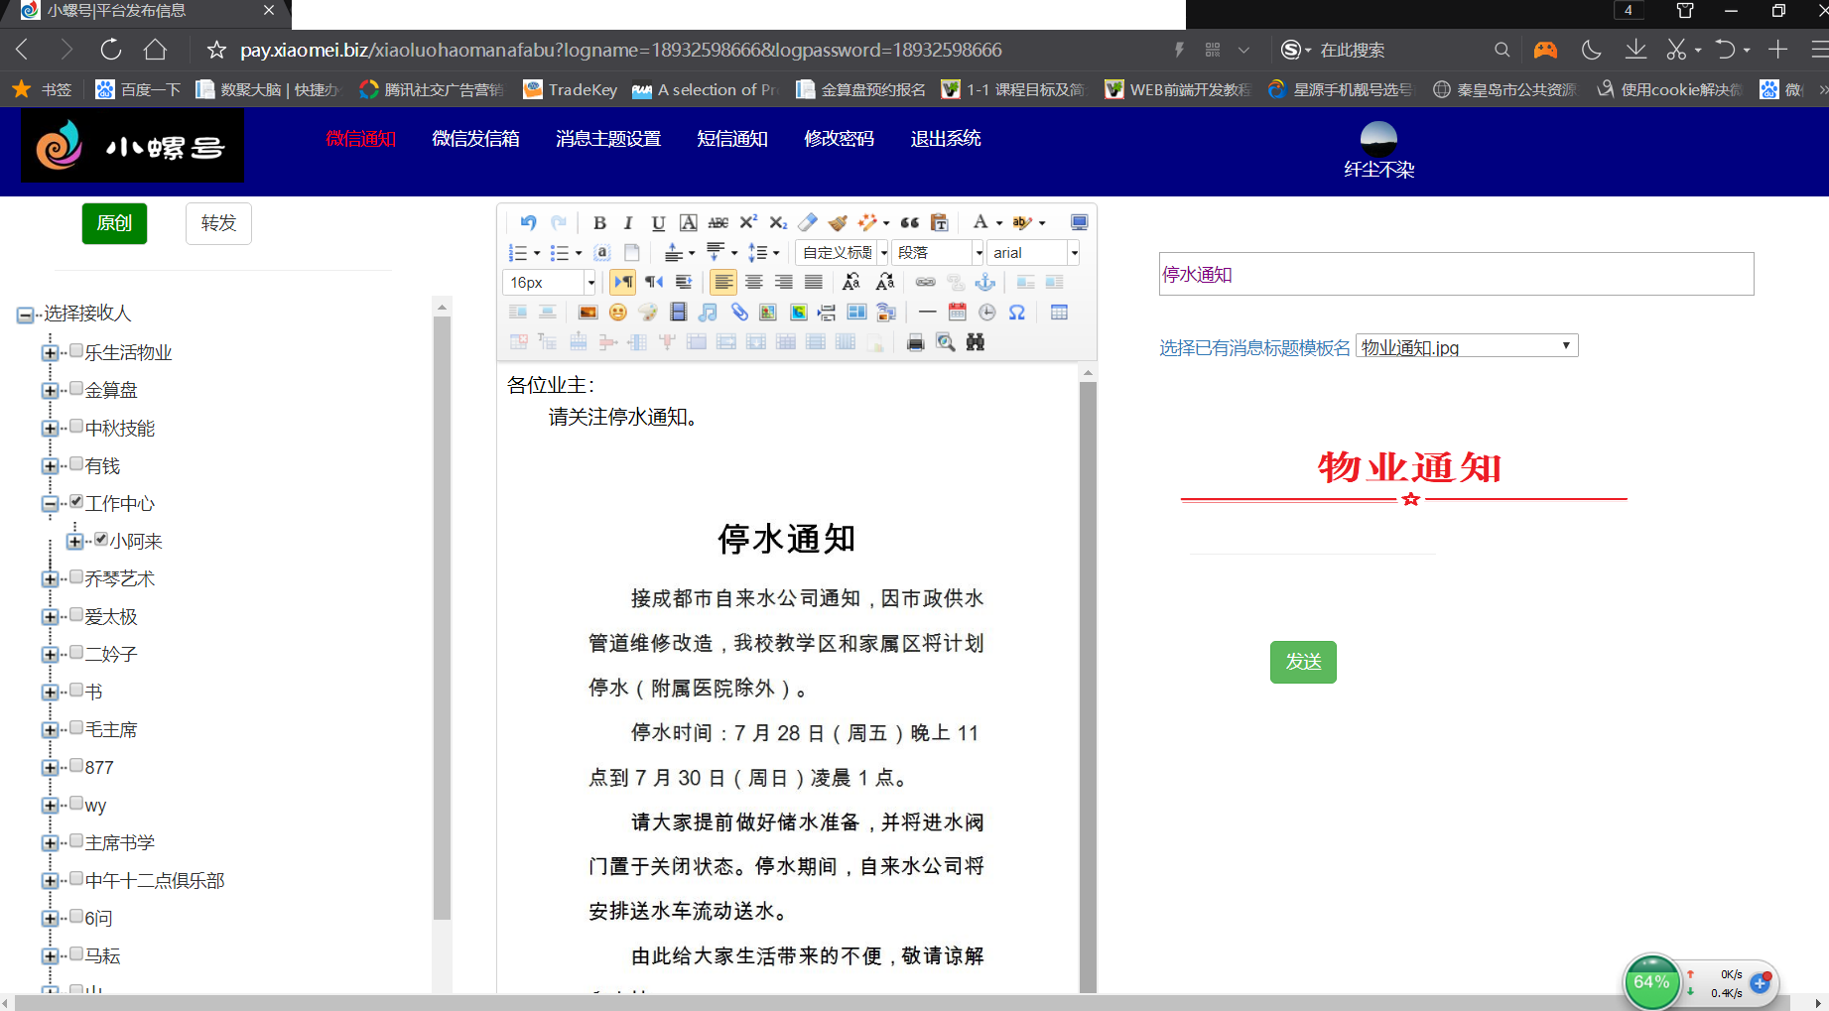Expand the 中秋技能 tree node
Image resolution: width=1829 pixels, height=1011 pixels.
50,429
